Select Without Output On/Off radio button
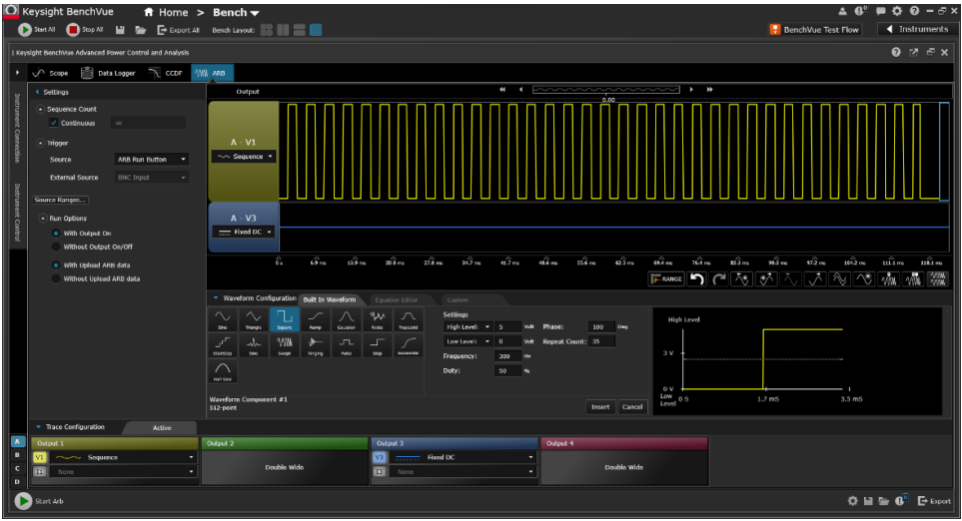The image size is (962, 521). point(56,247)
